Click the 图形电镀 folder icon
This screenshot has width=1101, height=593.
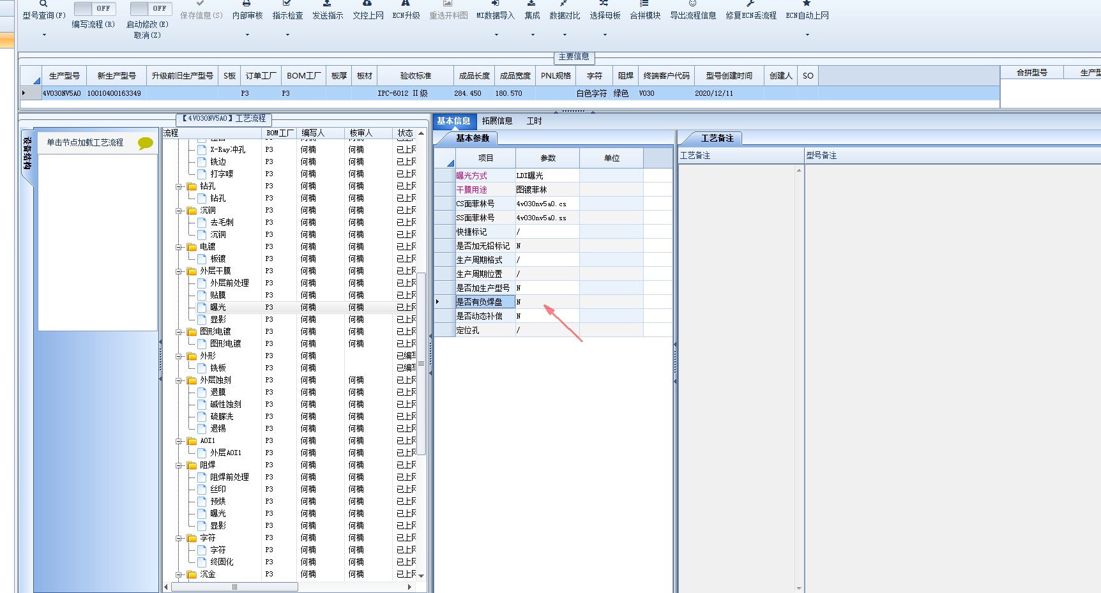tap(192, 332)
